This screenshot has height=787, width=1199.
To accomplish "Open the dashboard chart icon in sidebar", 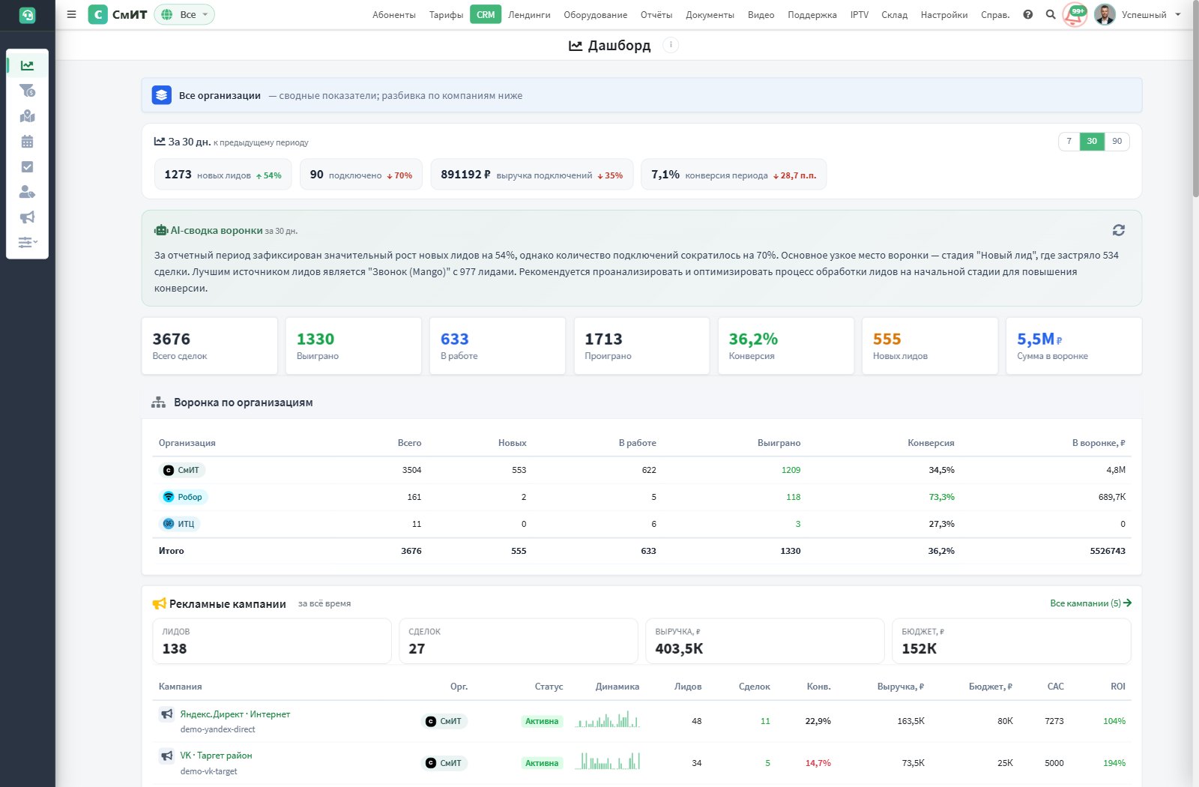I will coord(27,65).
